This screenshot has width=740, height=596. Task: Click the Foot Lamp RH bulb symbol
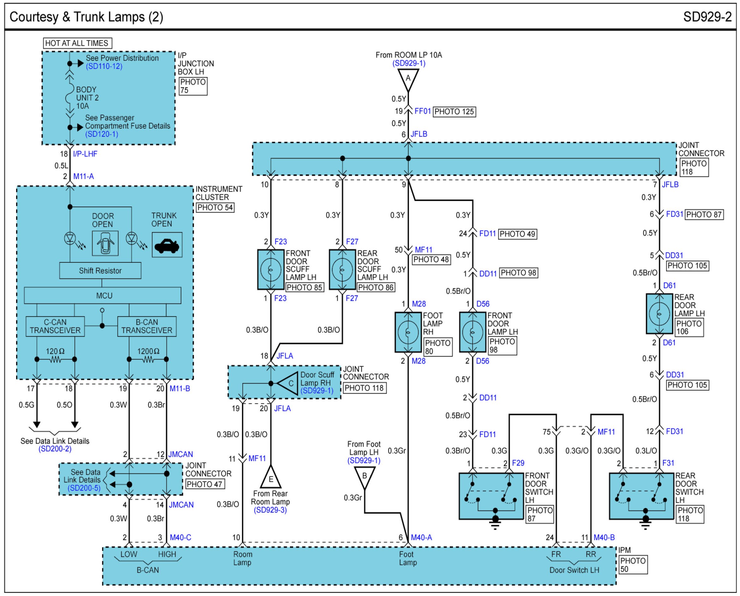pyautogui.click(x=408, y=332)
